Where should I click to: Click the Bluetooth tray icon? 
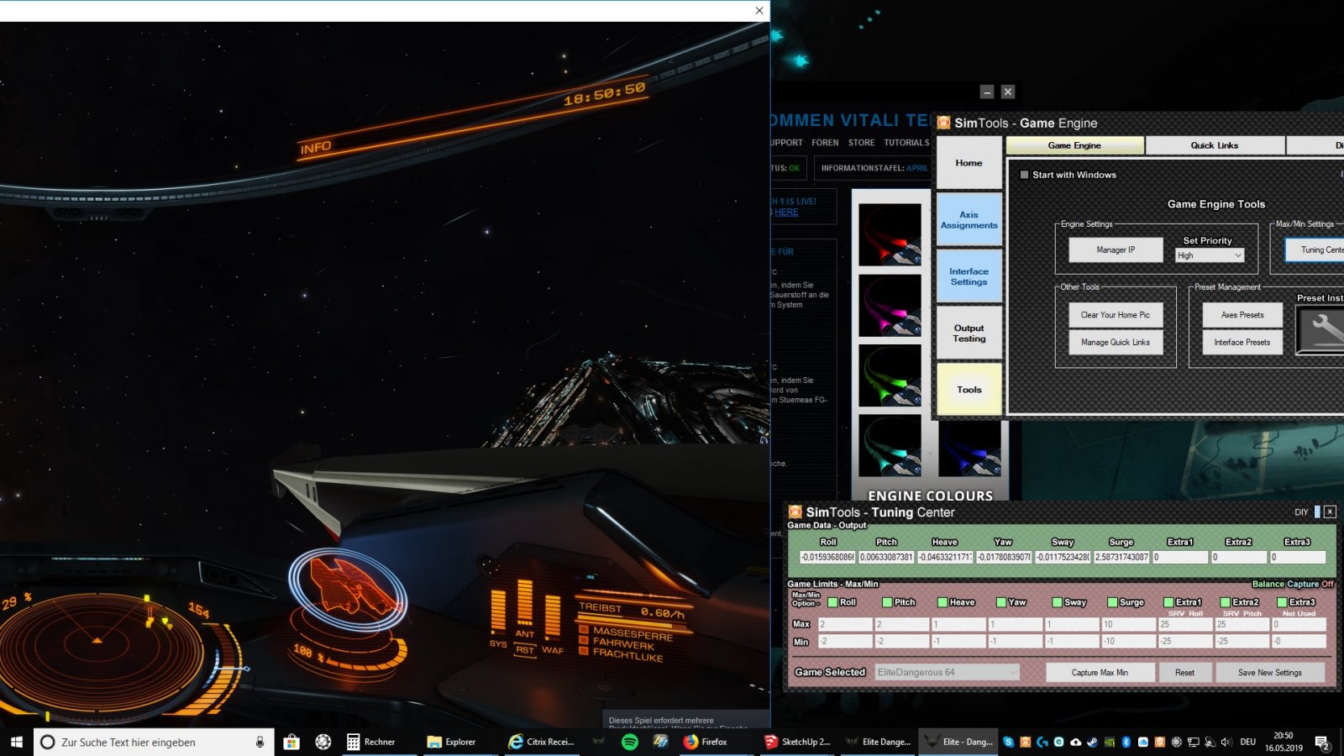pyautogui.click(x=1126, y=742)
